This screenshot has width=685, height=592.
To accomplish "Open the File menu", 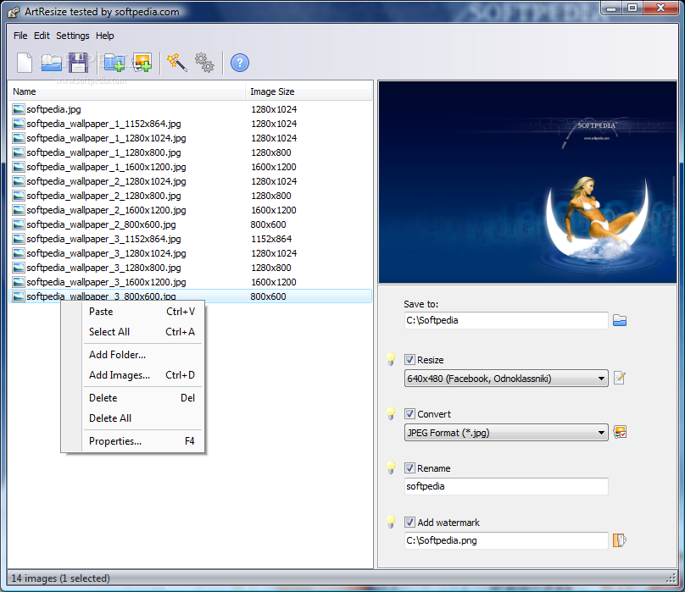I will [20, 36].
